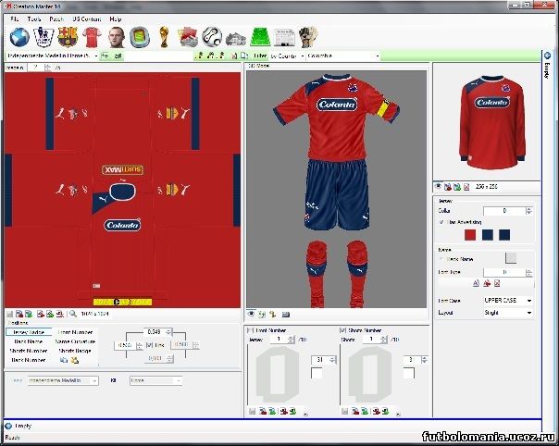
Task: Click the mini kit long-sleeve preview image
Action: click(x=492, y=122)
